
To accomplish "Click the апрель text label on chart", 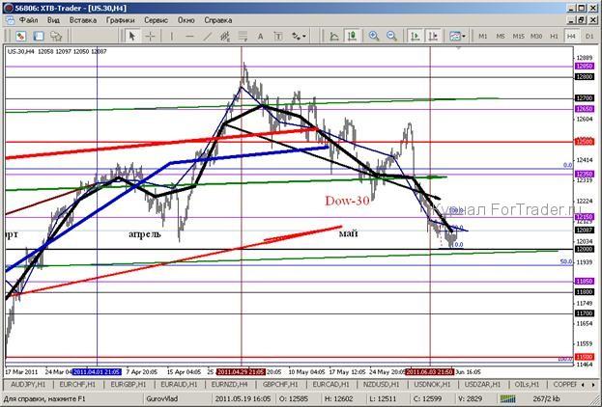I will coord(145,233).
